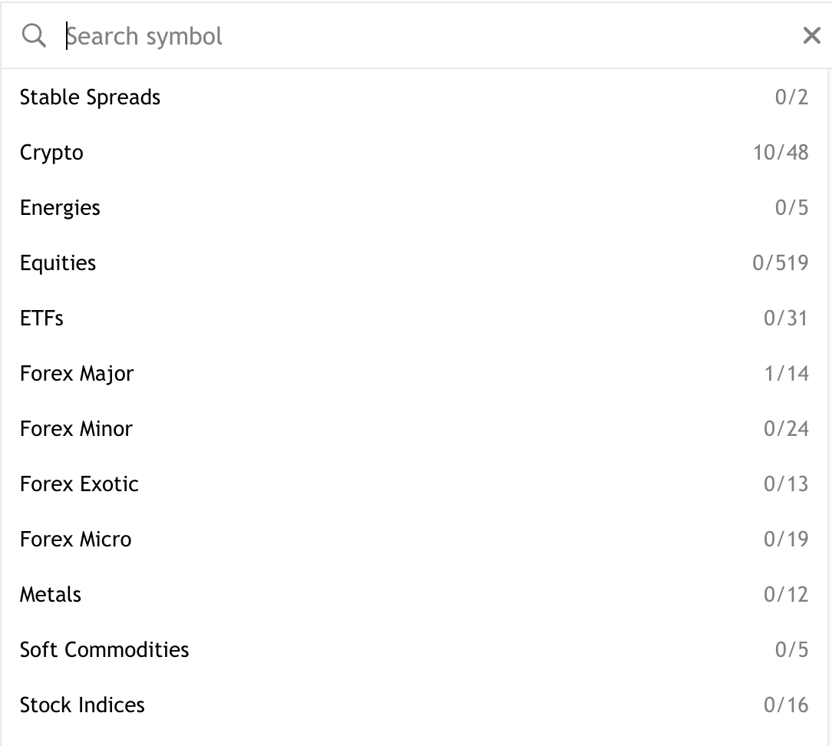
Task: Open the Forex Major category
Action: [77, 373]
